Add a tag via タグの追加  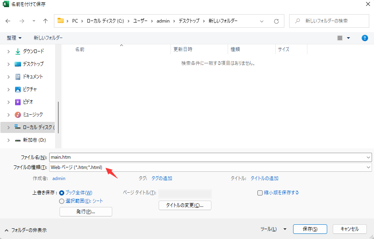pos(162,178)
